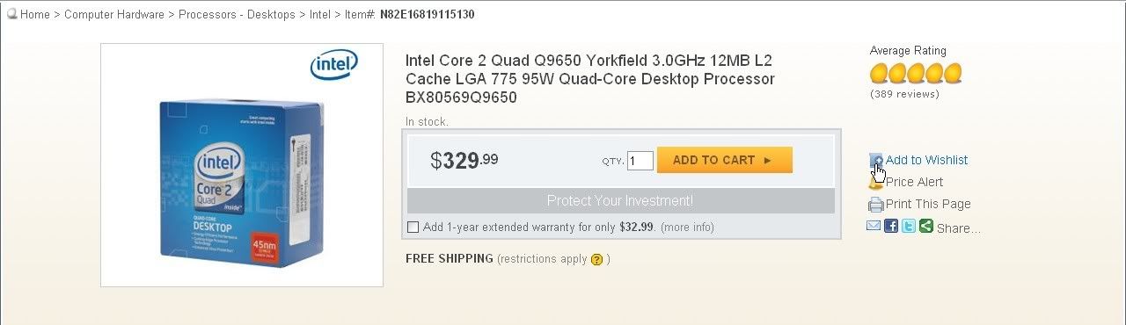1126x325 pixels.
Task: Share this product on Facebook
Action: [891, 227]
